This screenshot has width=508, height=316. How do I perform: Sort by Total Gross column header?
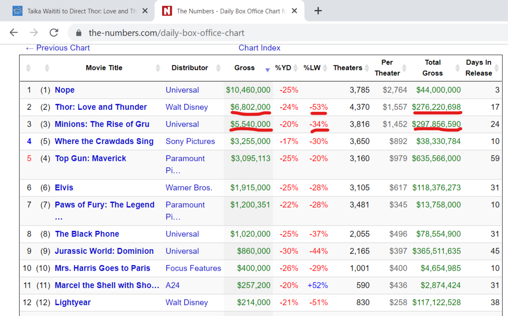point(433,68)
